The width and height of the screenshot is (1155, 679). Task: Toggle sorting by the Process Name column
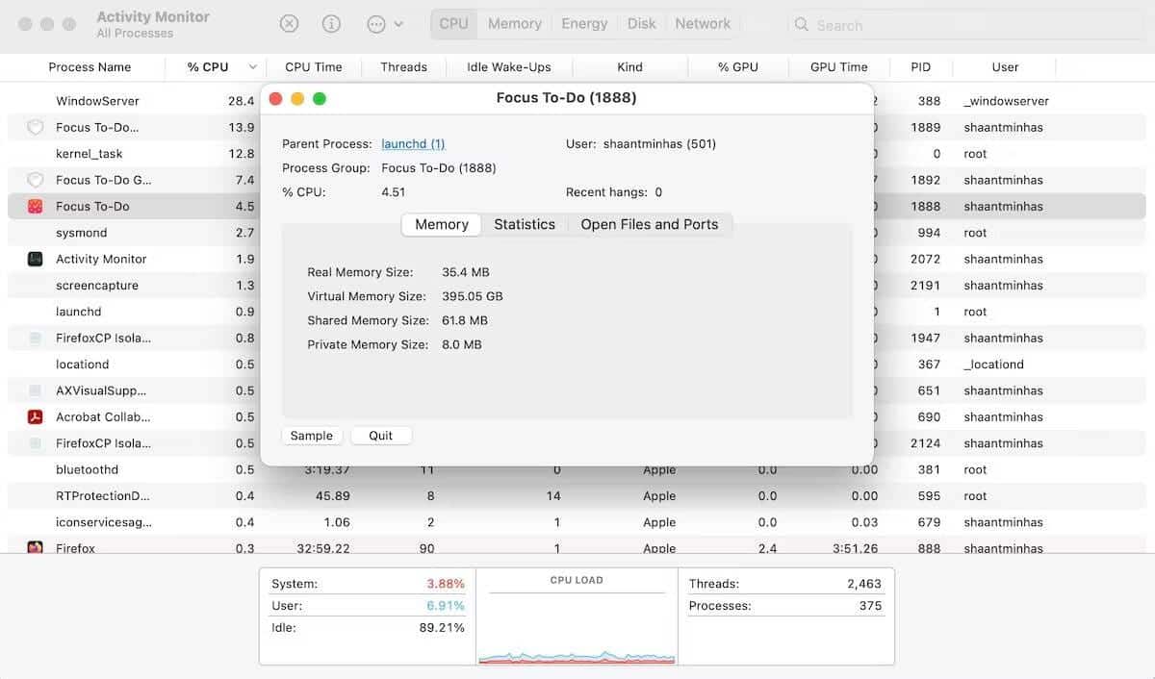[90, 66]
